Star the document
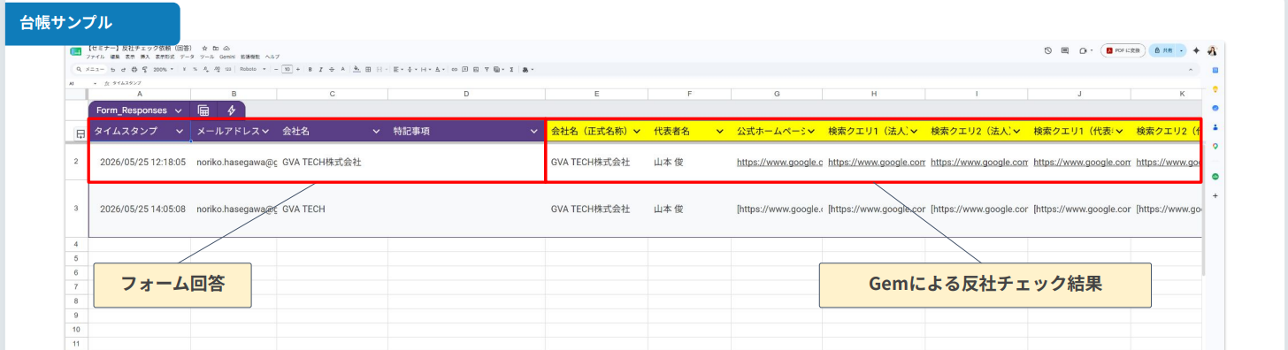The width and height of the screenshot is (1288, 350). click(x=204, y=49)
